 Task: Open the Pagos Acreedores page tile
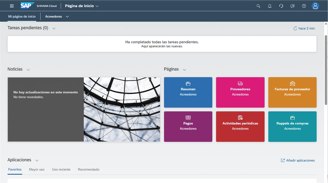coord(188,127)
